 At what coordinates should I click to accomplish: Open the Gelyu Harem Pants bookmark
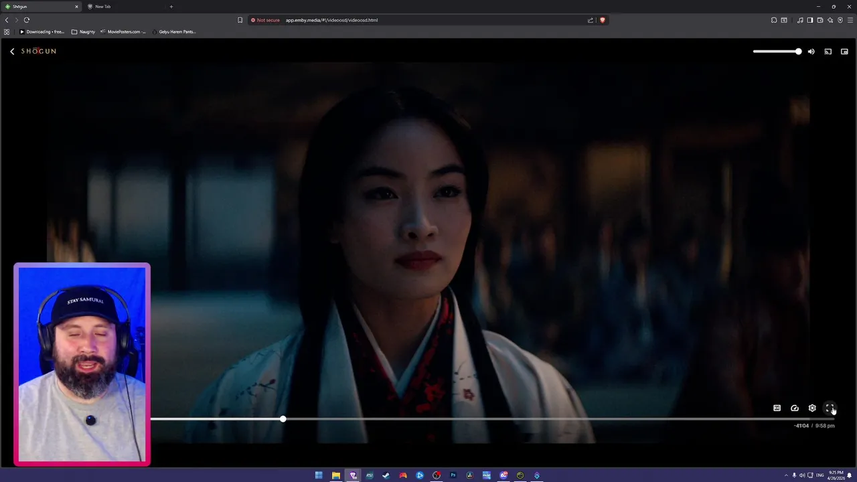coord(173,31)
